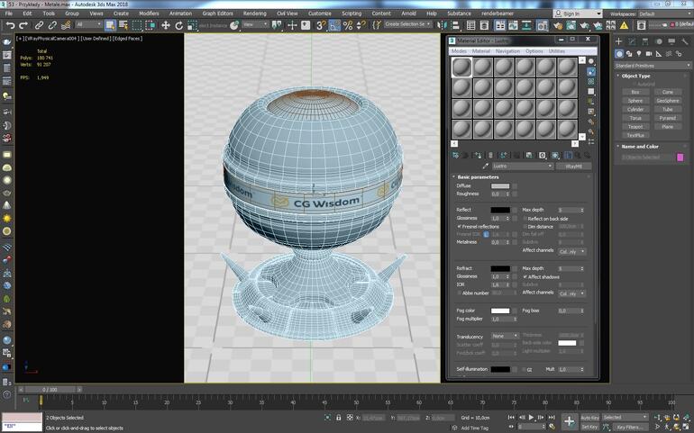Open Material Editor Utilities menu
This screenshot has width=694, height=433.
point(557,51)
